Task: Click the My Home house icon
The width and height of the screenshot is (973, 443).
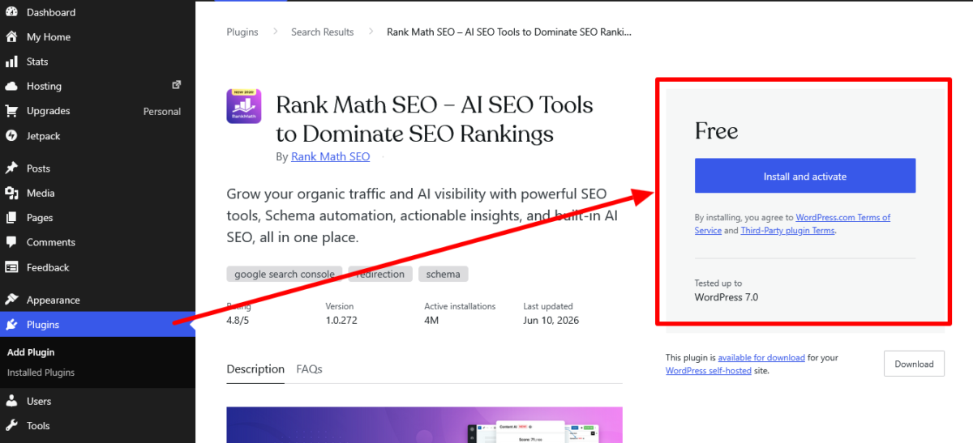Action: [11, 36]
